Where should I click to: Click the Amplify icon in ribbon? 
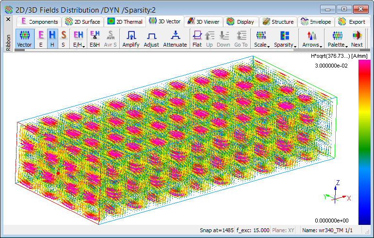pyautogui.click(x=131, y=39)
